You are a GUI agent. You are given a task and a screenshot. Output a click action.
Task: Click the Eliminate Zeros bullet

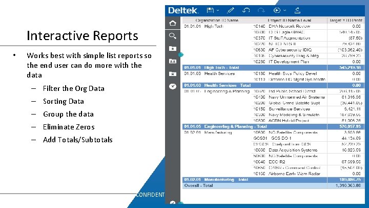[69, 127]
